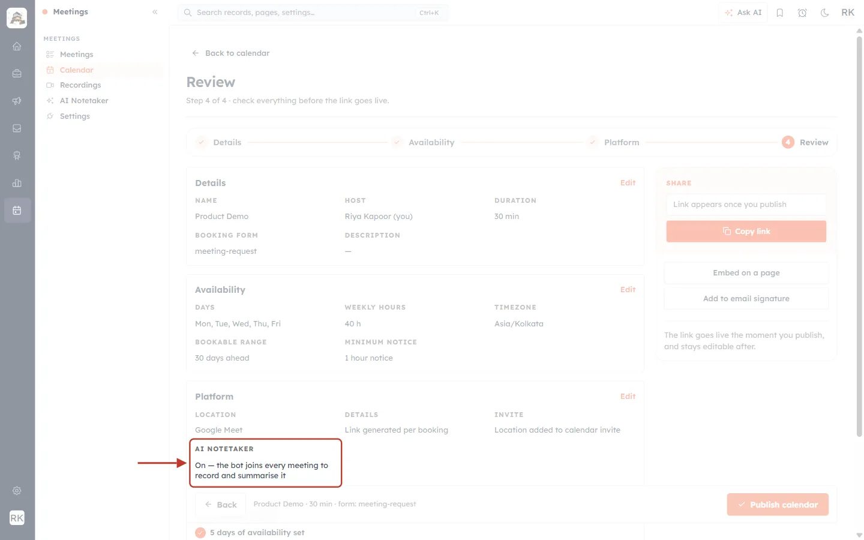
Task: Click the Meetings header title in sidebar
Action: tap(70, 12)
